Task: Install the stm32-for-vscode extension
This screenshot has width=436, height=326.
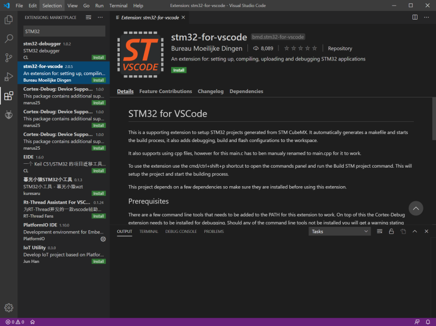Action: pyautogui.click(x=179, y=70)
